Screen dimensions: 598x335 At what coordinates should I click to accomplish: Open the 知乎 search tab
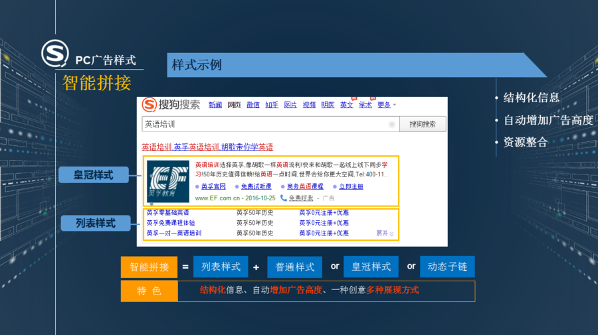271,105
